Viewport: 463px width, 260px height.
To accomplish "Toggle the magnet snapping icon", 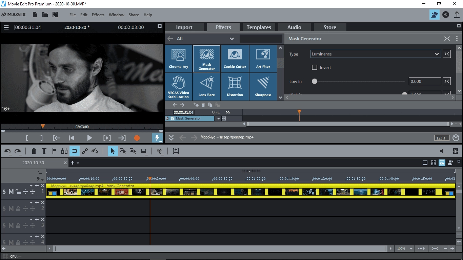I will coord(75,151).
